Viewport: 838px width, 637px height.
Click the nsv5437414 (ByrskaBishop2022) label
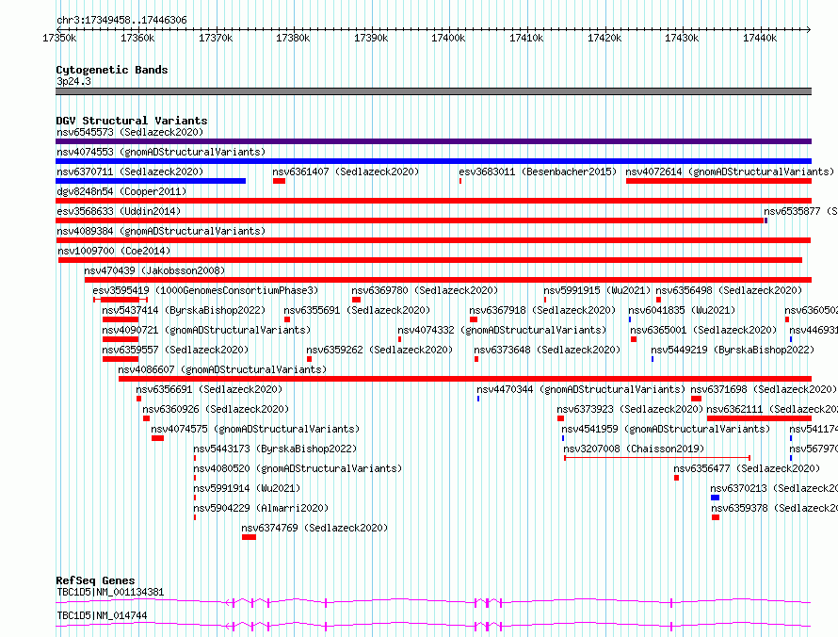tap(184, 310)
